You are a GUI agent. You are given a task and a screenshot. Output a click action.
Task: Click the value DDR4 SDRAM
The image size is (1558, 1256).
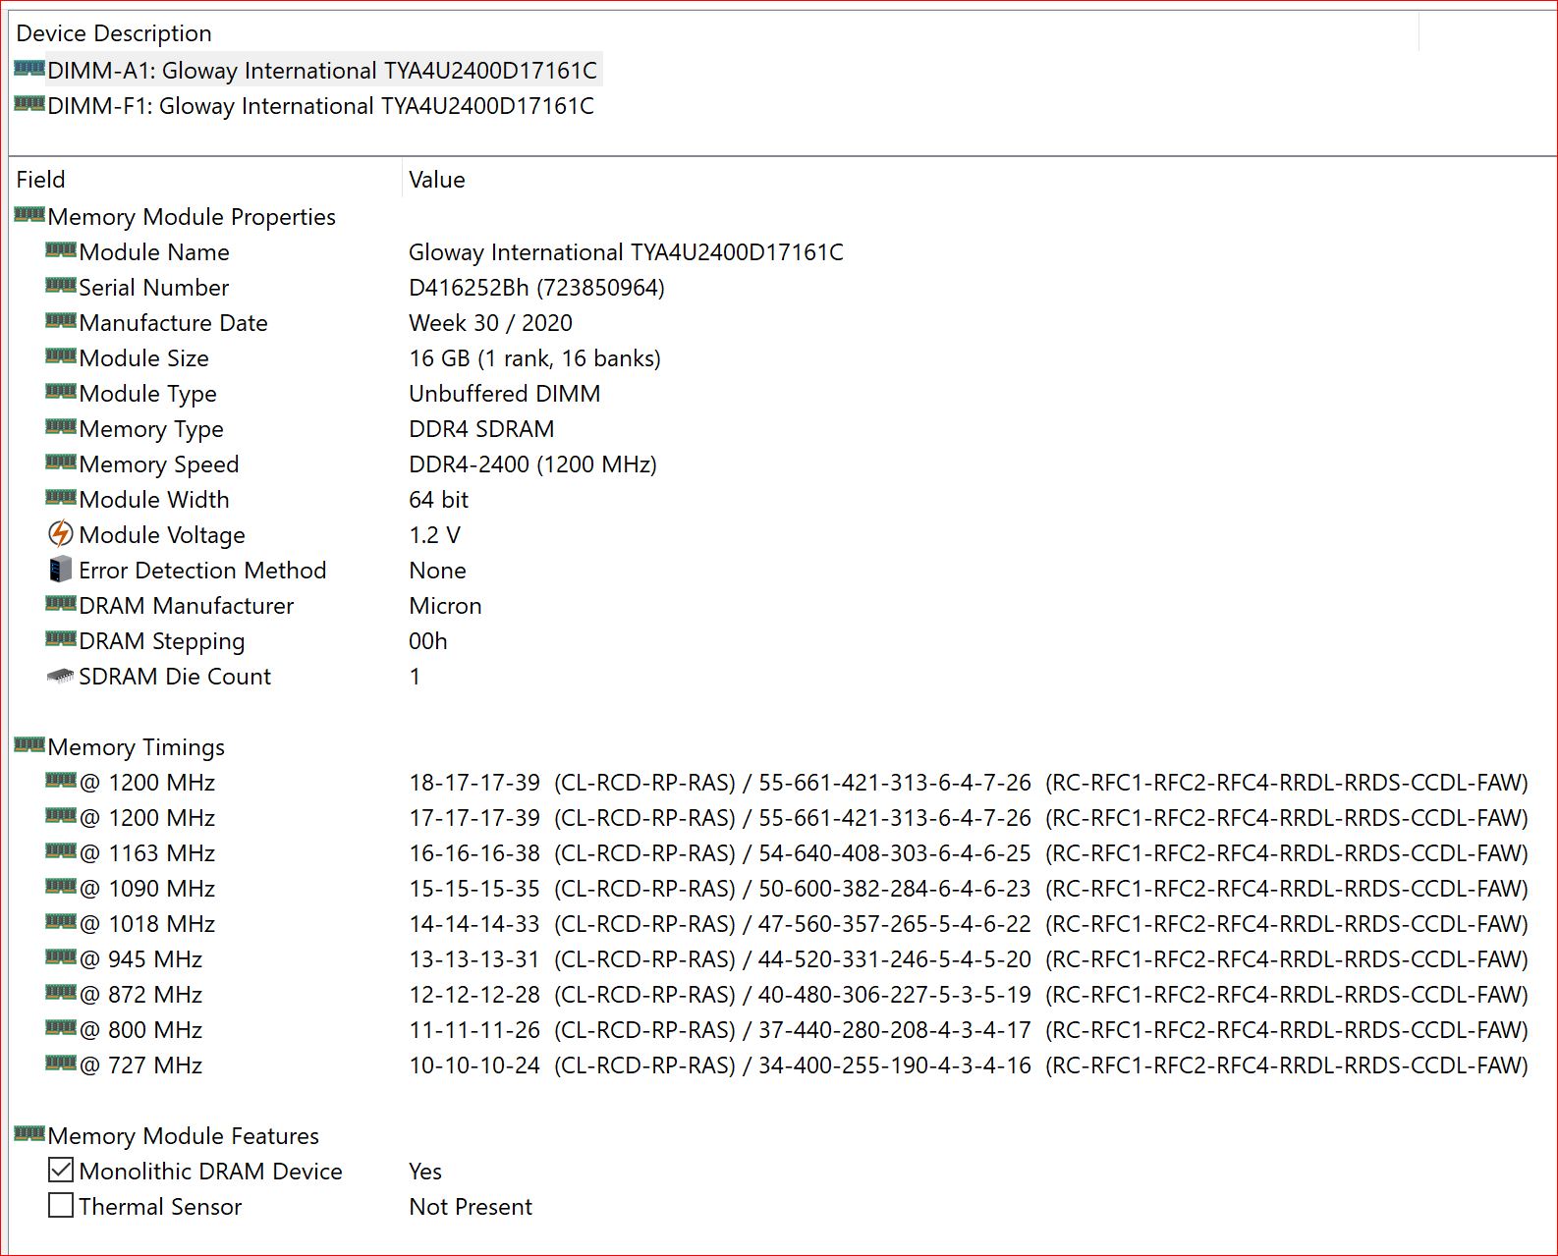pyautogui.click(x=481, y=429)
